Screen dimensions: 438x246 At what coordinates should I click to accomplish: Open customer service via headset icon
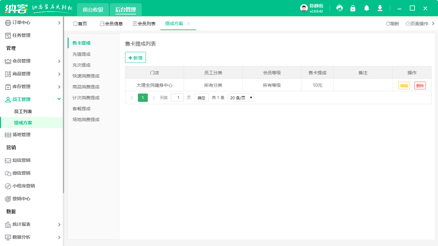click(x=339, y=8)
